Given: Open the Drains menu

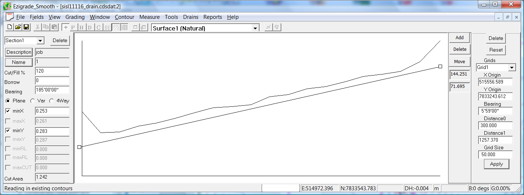Looking at the screenshot, I should coord(191,17).
